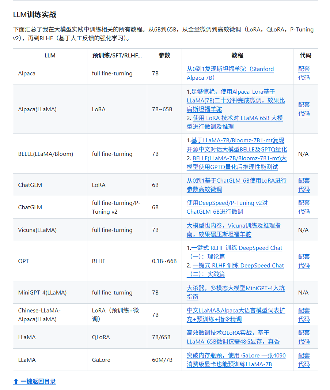Select the Chinese-LLaMA-Alpaca(LLaMA) cell
This screenshot has width=330, height=390.
coord(50,315)
